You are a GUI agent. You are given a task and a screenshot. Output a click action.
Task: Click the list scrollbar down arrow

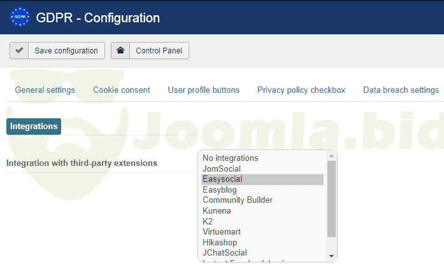pos(331,256)
